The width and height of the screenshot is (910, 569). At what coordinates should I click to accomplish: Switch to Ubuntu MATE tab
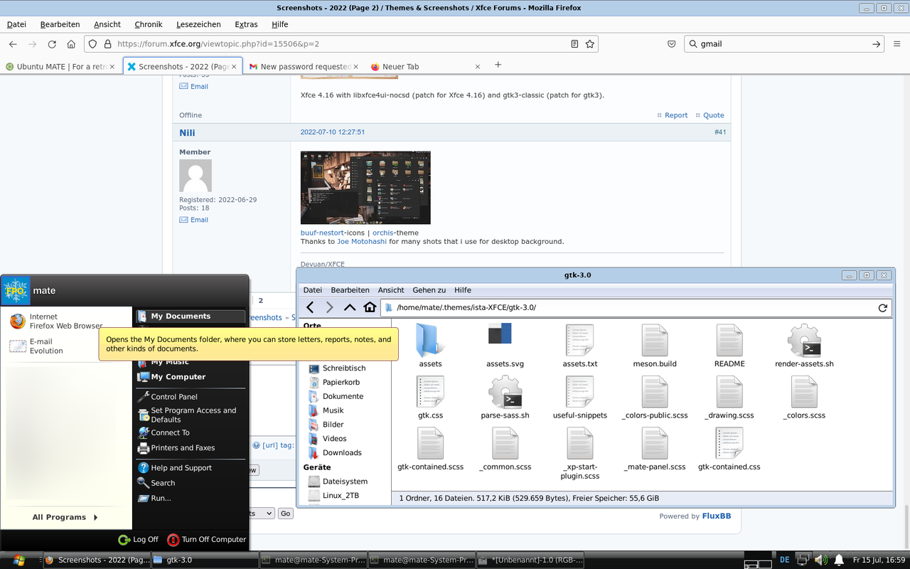point(60,67)
